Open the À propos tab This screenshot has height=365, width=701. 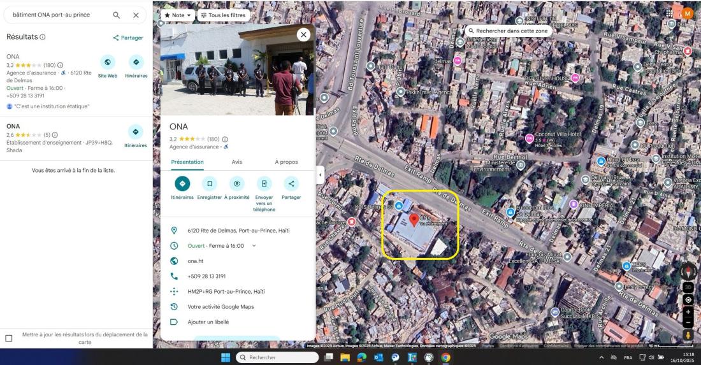click(x=286, y=162)
